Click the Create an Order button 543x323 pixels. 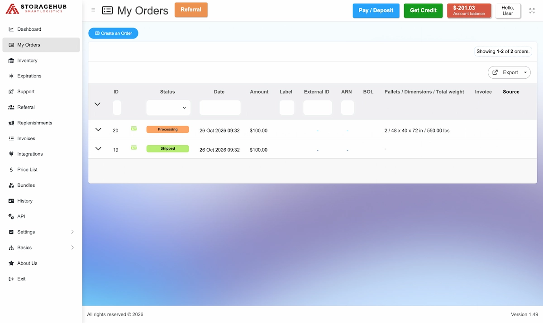113,33
